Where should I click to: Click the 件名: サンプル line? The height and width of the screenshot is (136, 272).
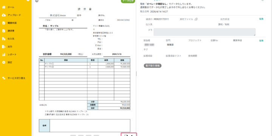pos(51,26)
